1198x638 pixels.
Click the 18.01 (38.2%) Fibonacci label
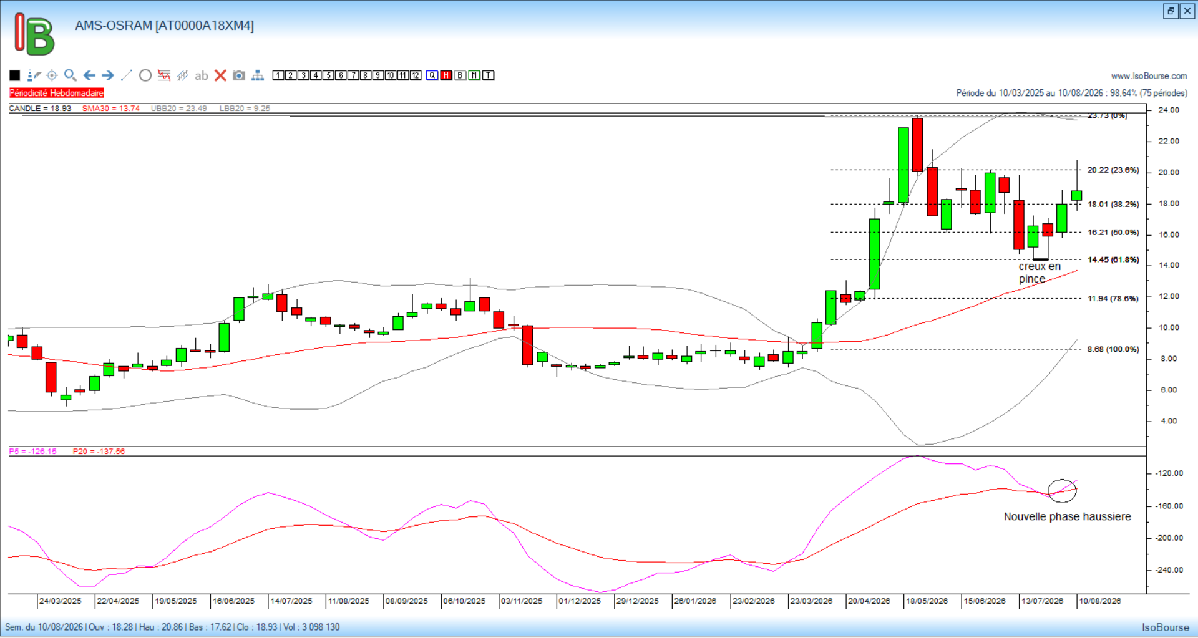(1113, 205)
